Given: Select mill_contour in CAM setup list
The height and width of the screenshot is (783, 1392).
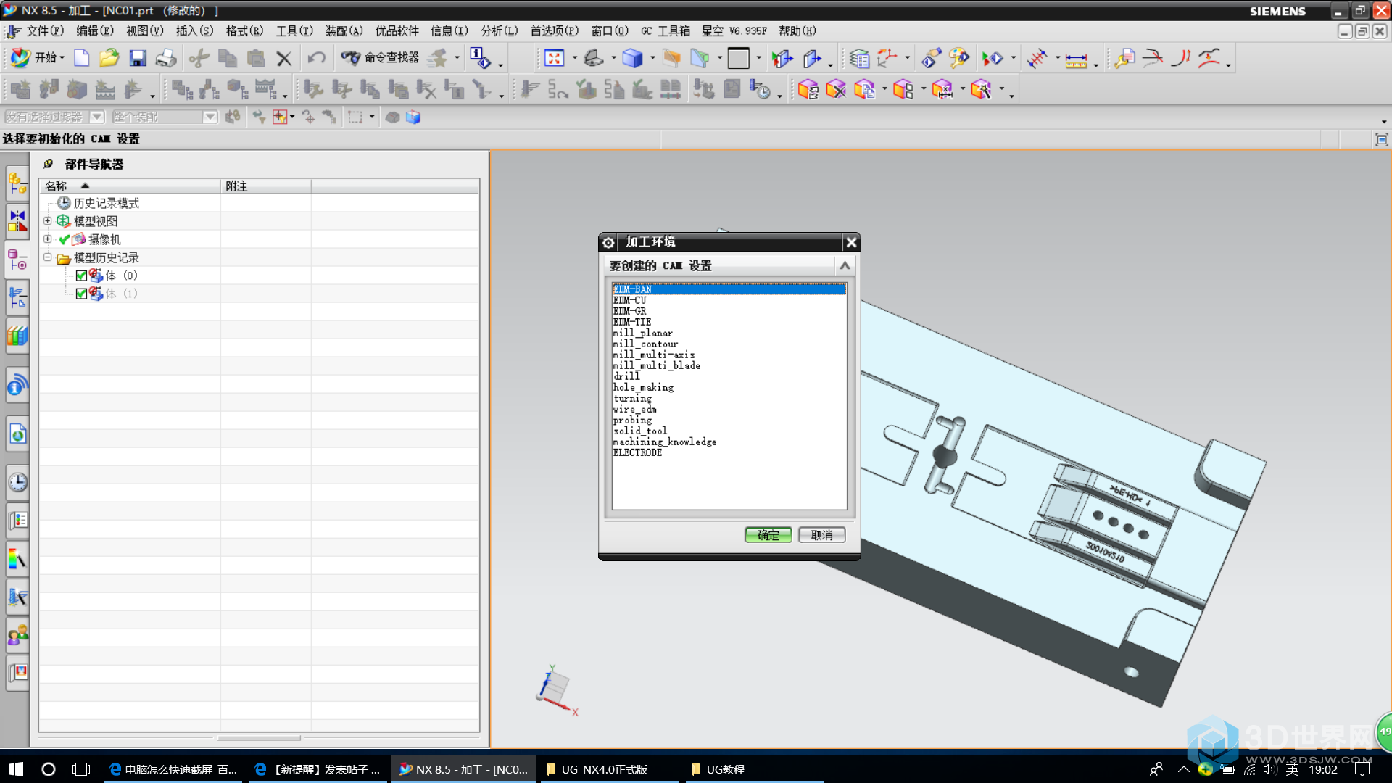Looking at the screenshot, I should [729, 344].
